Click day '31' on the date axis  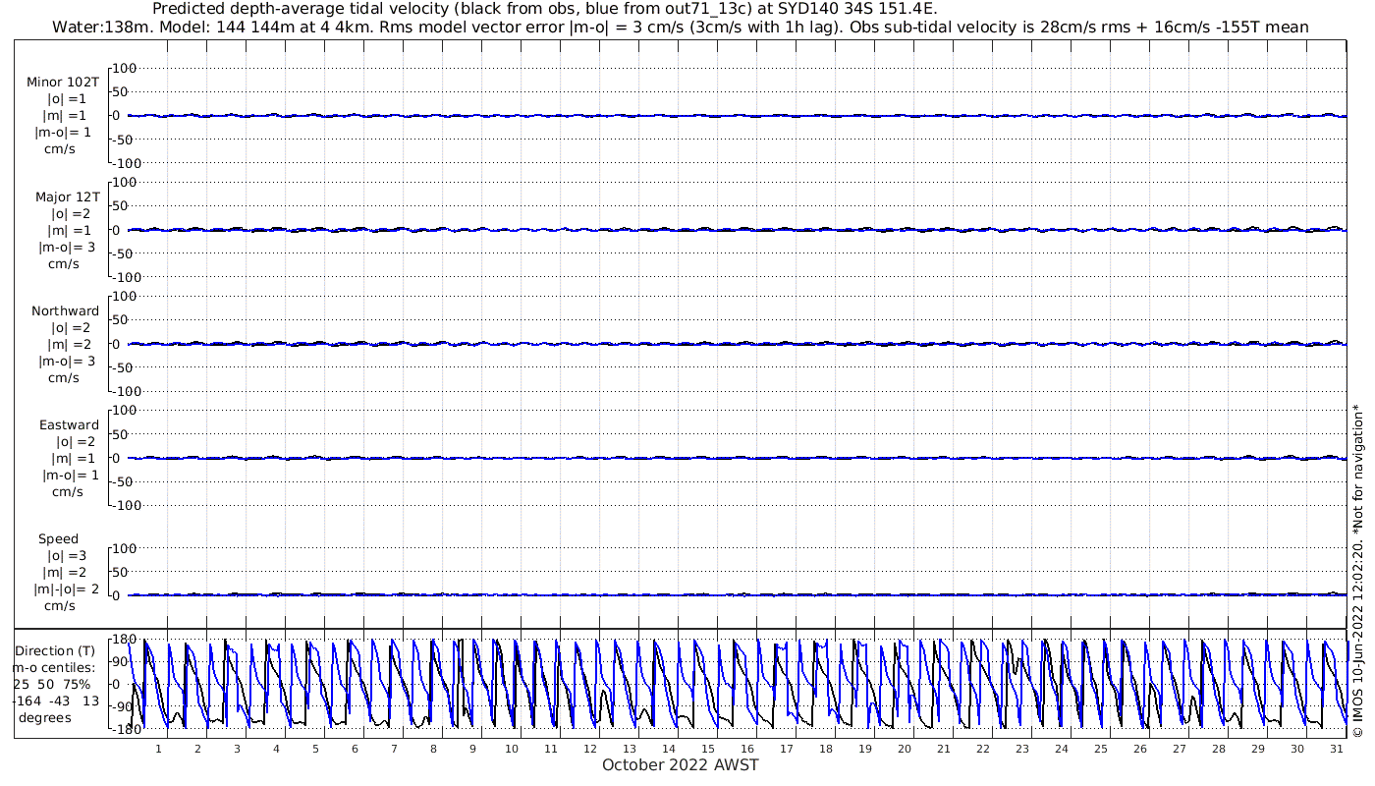1337,749
